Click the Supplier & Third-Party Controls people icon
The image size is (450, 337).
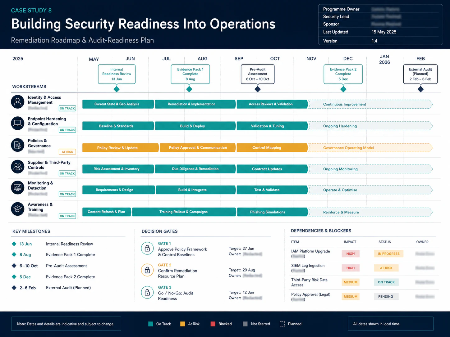point(18,167)
